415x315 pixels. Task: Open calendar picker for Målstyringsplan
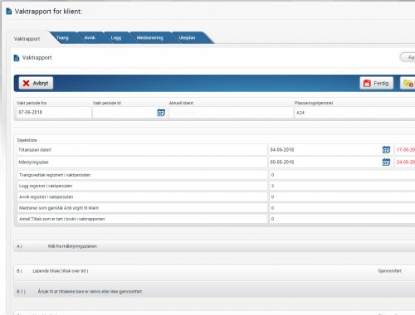[x=386, y=162]
